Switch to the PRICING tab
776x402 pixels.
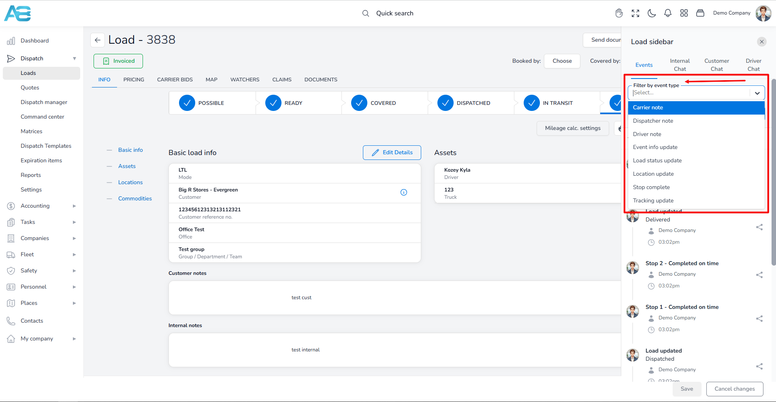coord(134,80)
